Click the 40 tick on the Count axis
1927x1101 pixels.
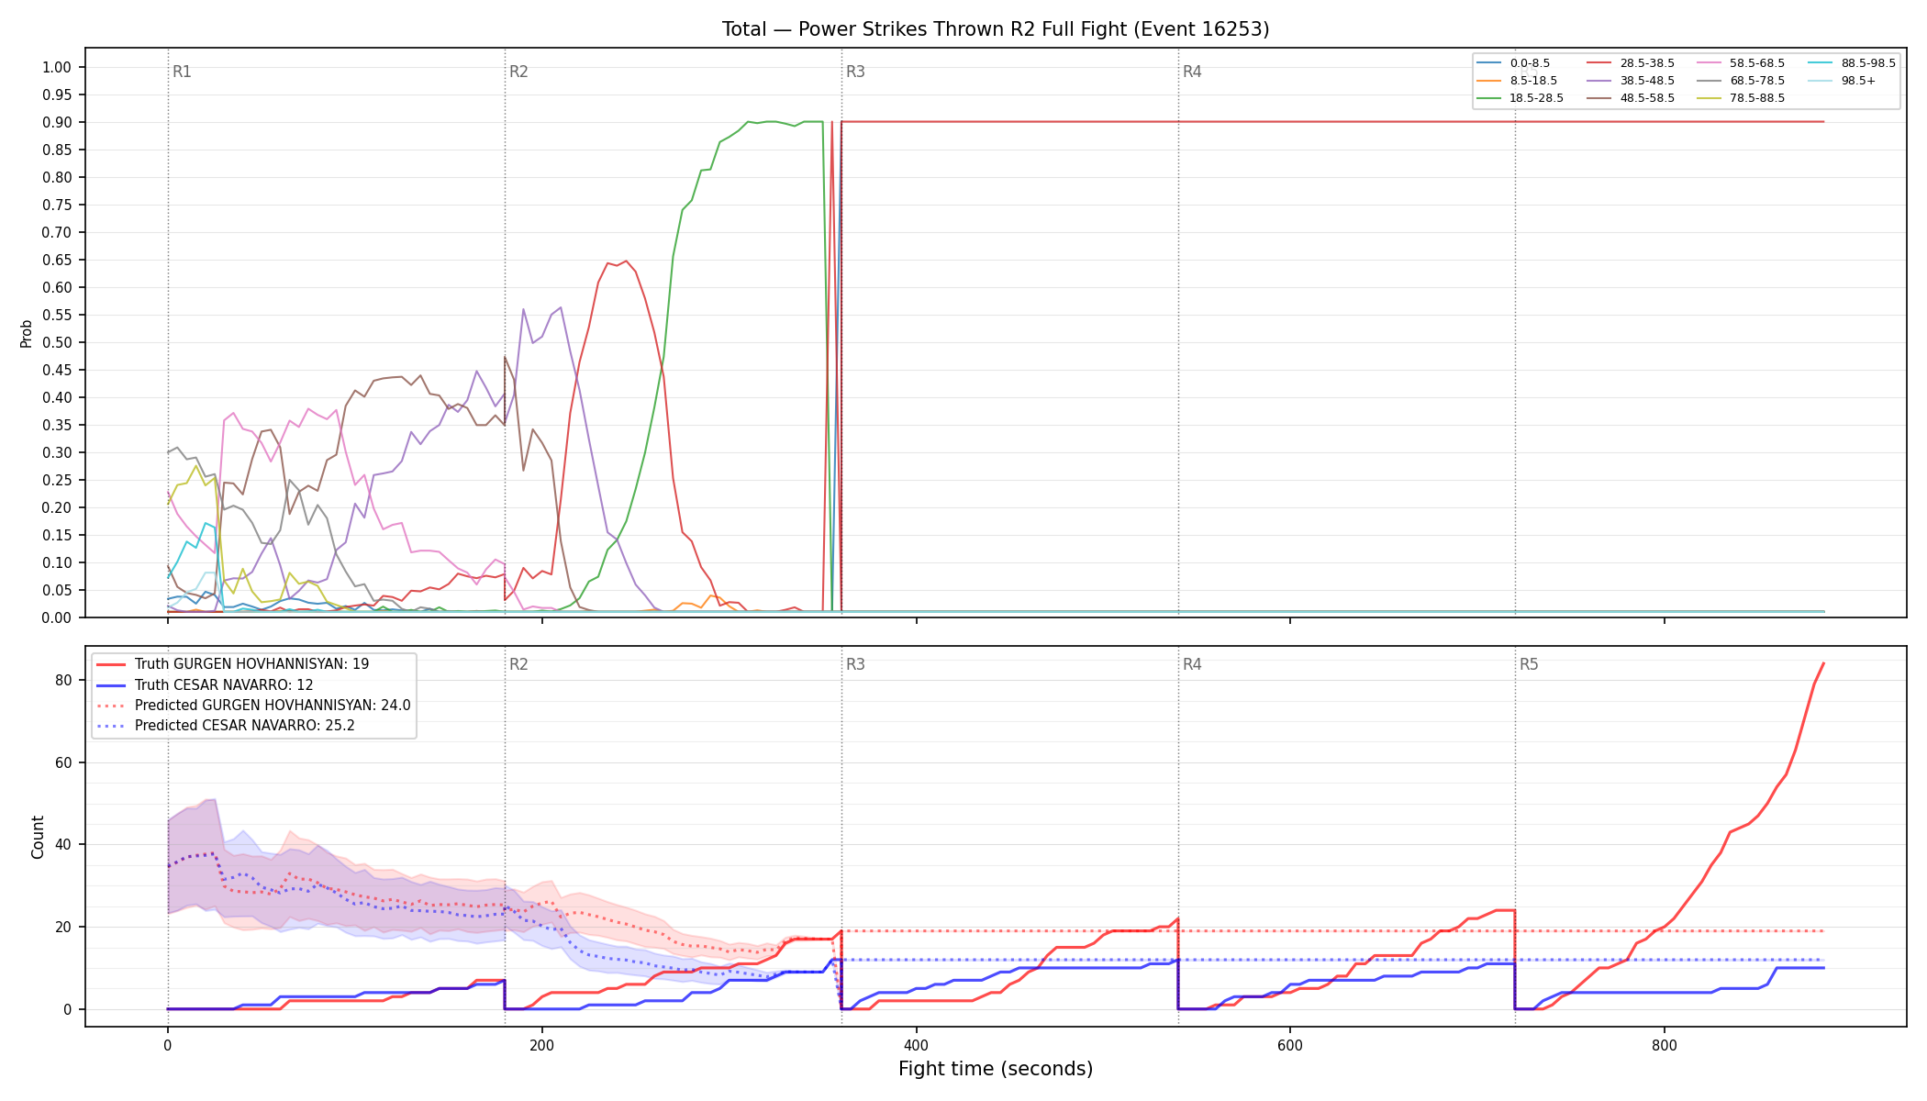63,844
